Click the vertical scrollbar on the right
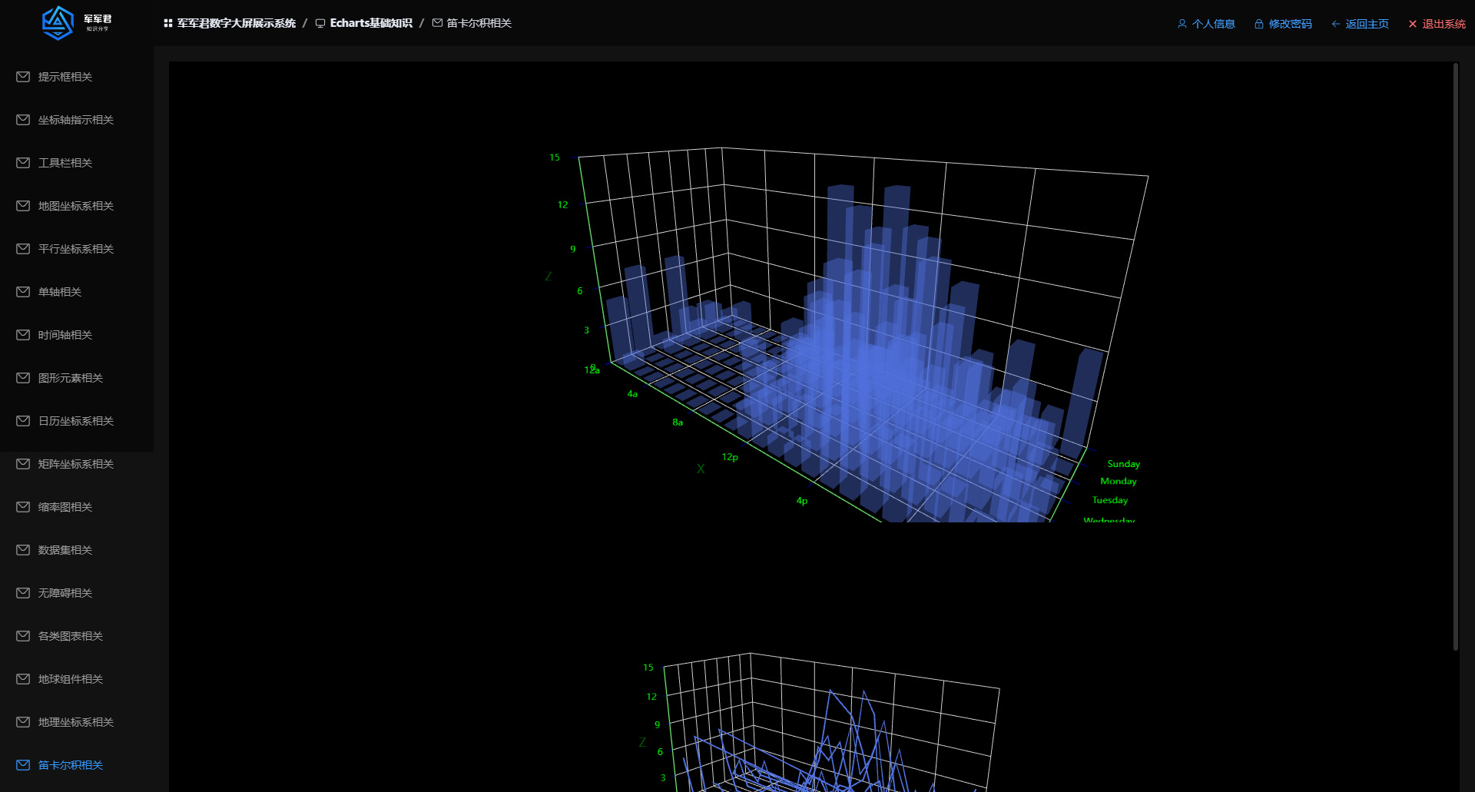The height and width of the screenshot is (792, 1475). pos(1455,353)
